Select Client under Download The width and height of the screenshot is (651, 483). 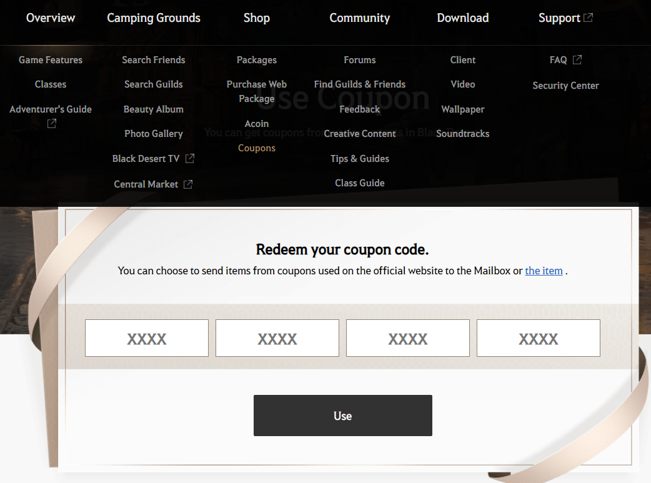[x=462, y=60]
